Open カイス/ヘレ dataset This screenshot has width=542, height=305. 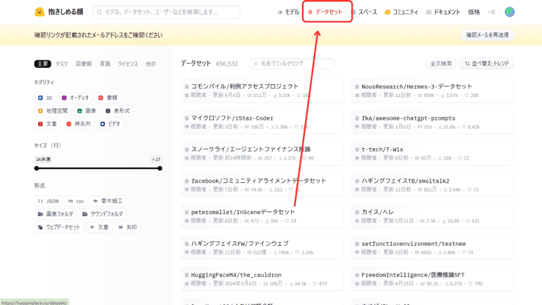pos(432,216)
